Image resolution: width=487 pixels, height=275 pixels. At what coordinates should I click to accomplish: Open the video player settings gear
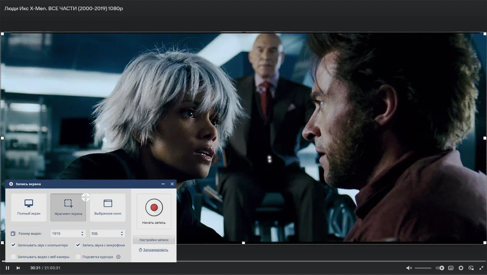click(x=461, y=268)
